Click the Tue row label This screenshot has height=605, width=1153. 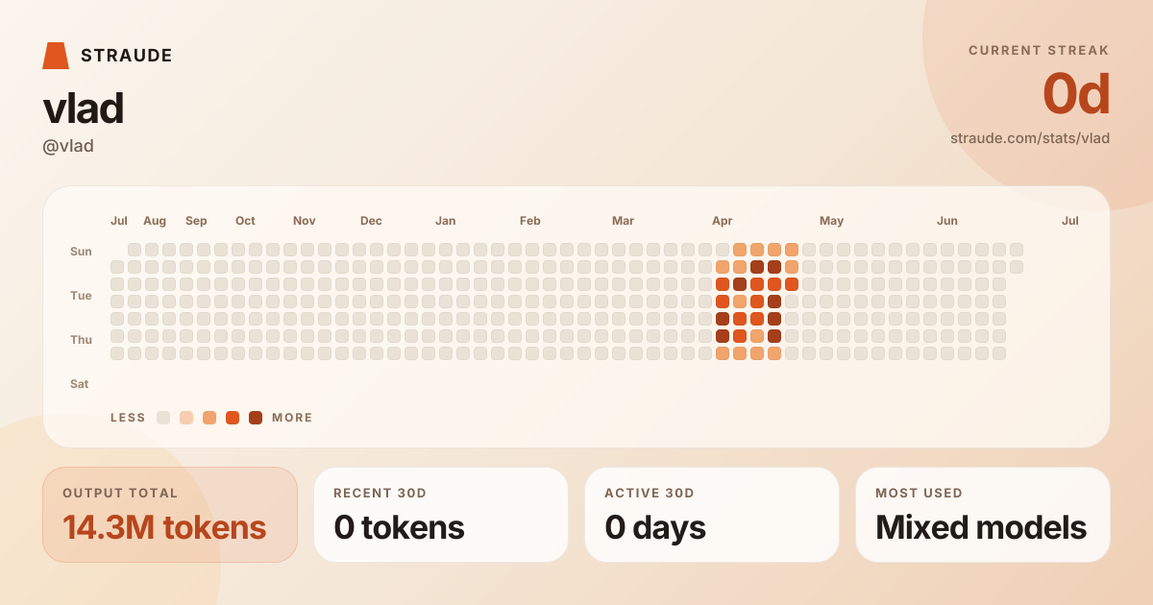81,296
